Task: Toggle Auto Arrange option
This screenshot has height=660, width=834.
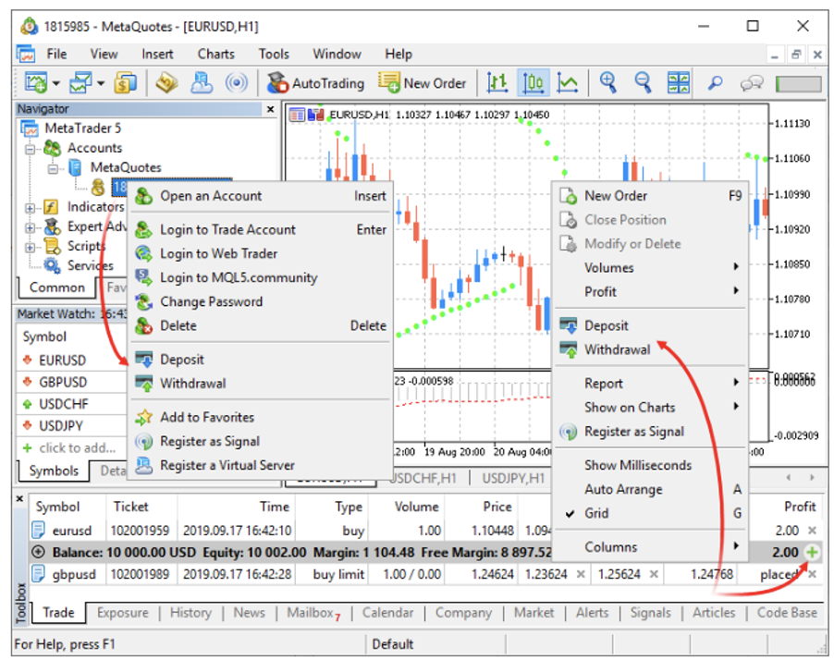Action: click(x=649, y=489)
